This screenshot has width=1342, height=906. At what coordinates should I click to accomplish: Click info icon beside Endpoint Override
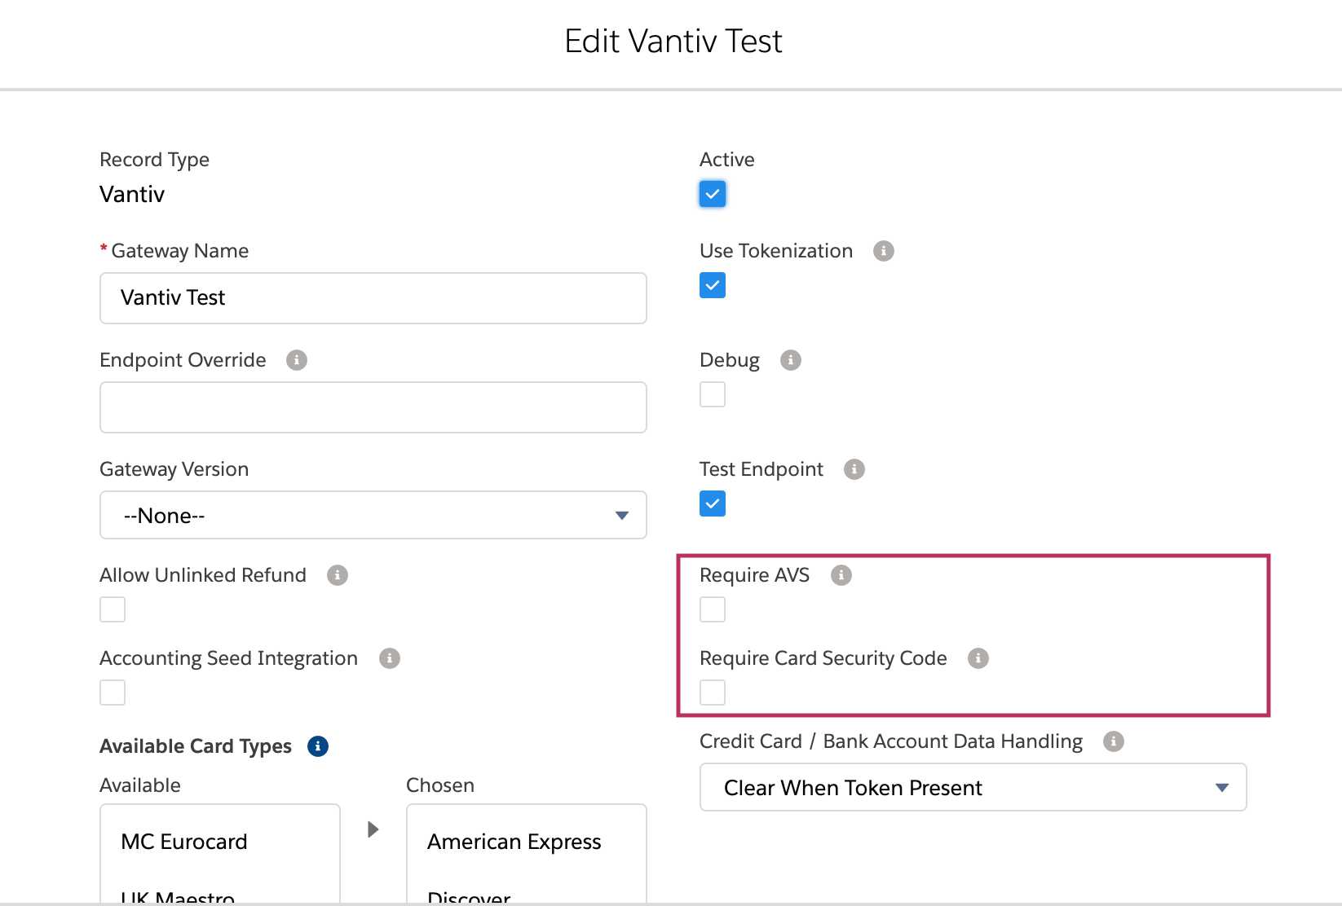297,360
